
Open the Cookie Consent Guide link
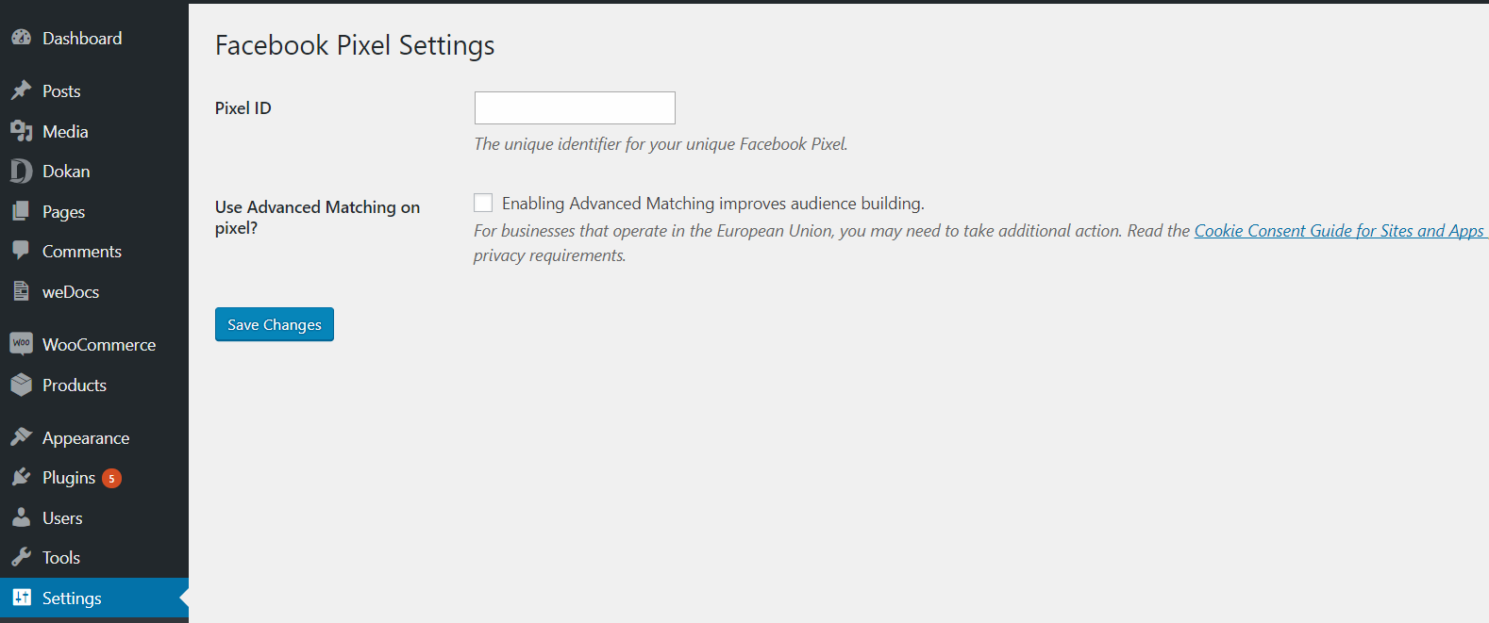(1341, 231)
